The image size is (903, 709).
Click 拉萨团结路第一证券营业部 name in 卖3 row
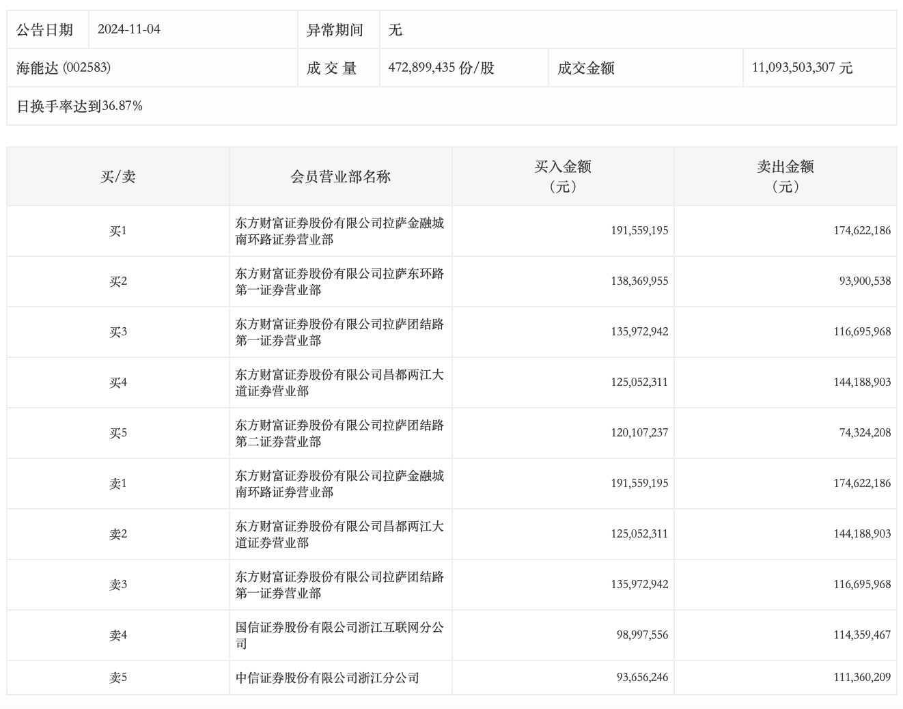pos(339,585)
